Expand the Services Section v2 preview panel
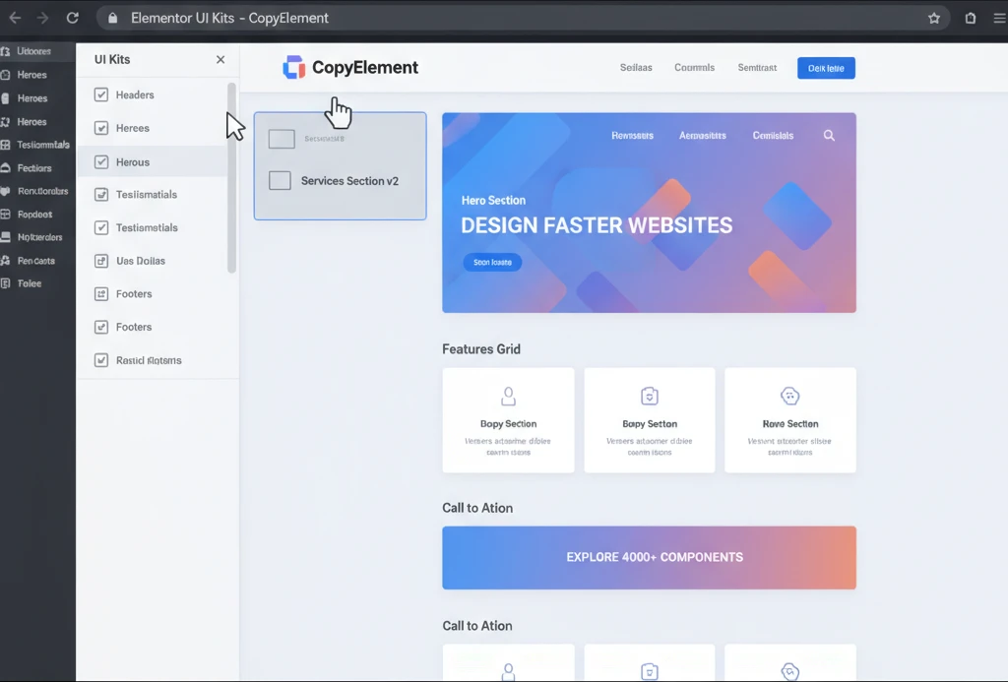Viewport: 1008px width, 682px height. click(x=340, y=179)
